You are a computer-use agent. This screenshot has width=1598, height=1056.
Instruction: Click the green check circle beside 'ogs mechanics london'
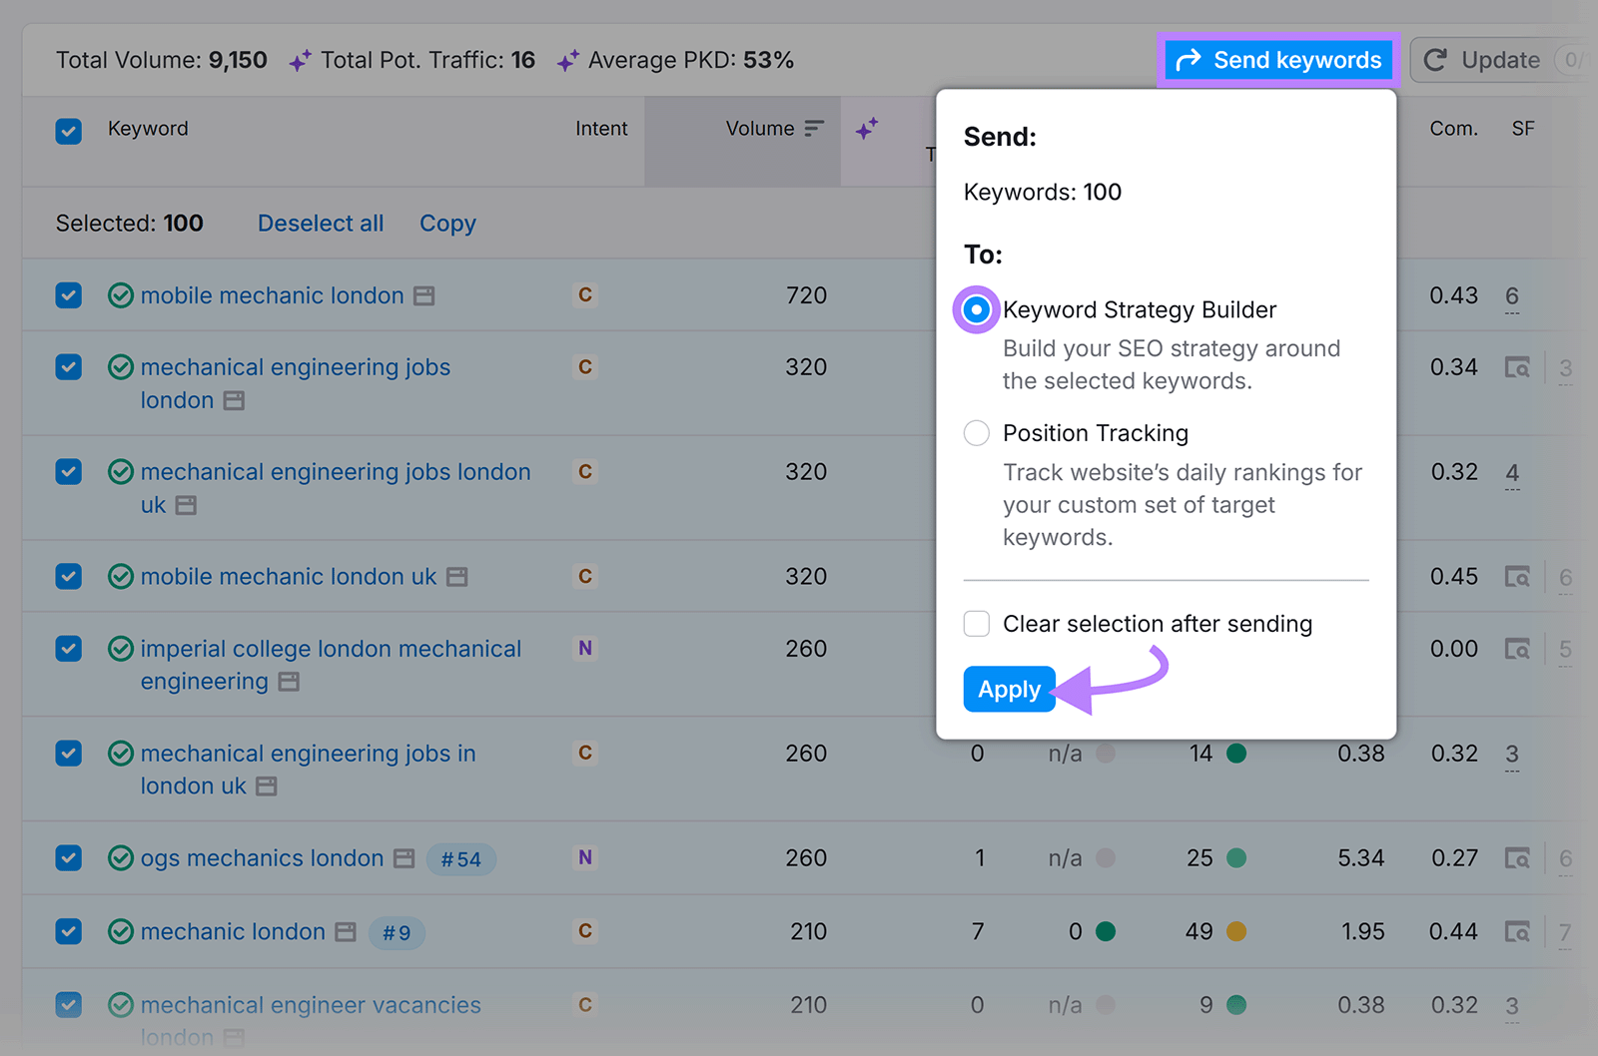point(120,858)
